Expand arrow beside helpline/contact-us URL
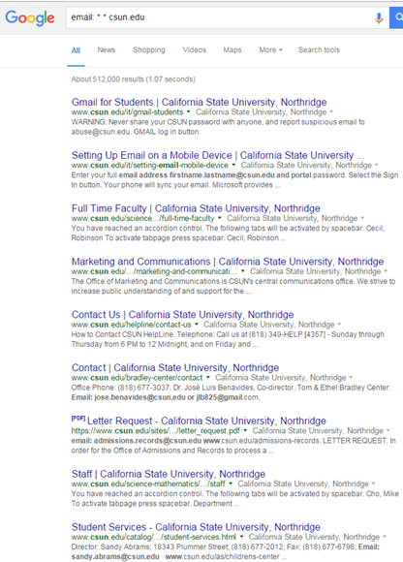The width and height of the screenshot is (403, 562). (197, 325)
